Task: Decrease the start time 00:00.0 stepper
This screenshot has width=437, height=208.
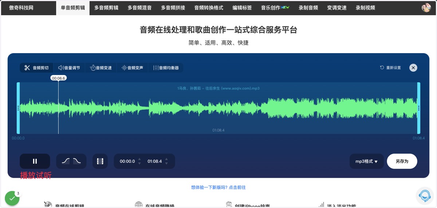Action: pos(139,164)
